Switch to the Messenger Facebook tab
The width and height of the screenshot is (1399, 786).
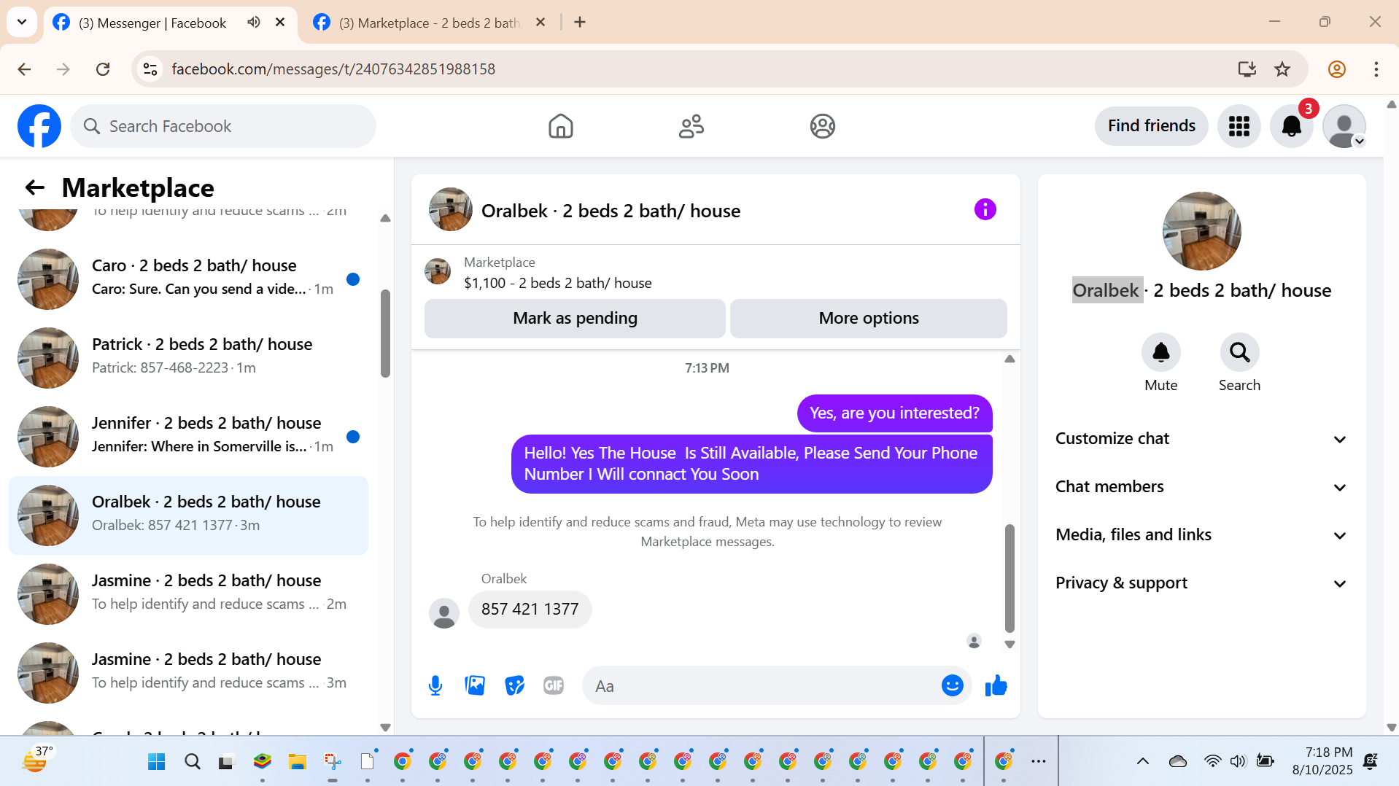(x=153, y=23)
